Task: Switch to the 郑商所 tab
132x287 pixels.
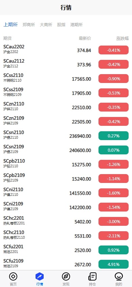Action: (29, 25)
